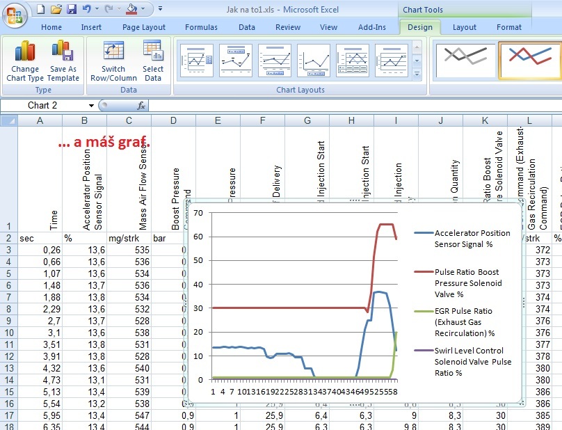Switch to the Layout tab

(x=464, y=28)
